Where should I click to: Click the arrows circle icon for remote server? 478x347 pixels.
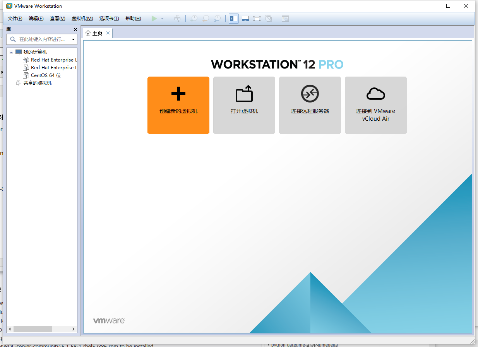coord(310,94)
